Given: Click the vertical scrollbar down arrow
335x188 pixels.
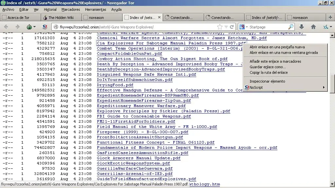Looking at the screenshot, I should (x=332, y=184).
